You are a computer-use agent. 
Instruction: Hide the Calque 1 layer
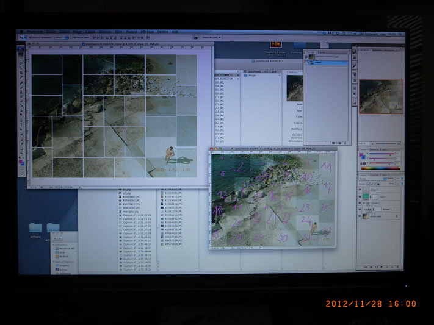point(360,190)
